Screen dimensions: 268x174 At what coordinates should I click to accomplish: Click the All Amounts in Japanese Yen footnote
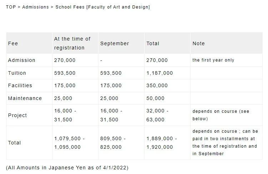pos(67,168)
